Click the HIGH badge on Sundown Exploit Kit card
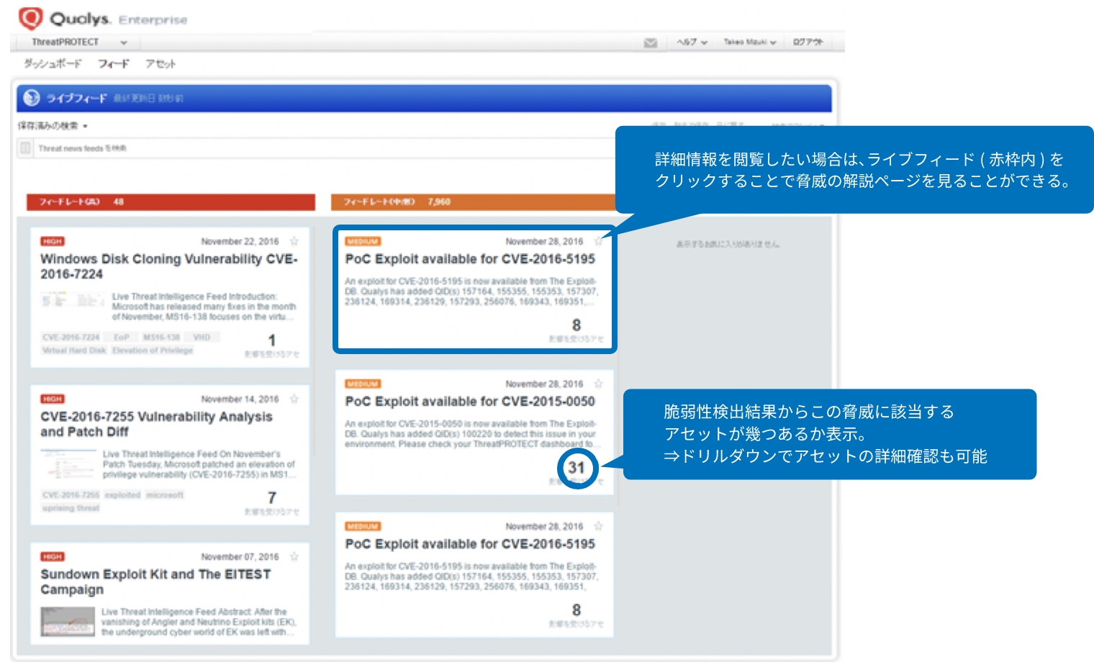This screenshot has width=1094, height=665. (53, 557)
